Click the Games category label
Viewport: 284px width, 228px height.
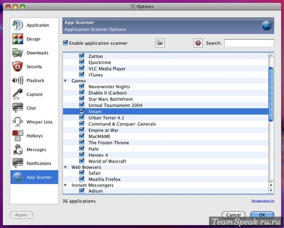(x=78, y=81)
